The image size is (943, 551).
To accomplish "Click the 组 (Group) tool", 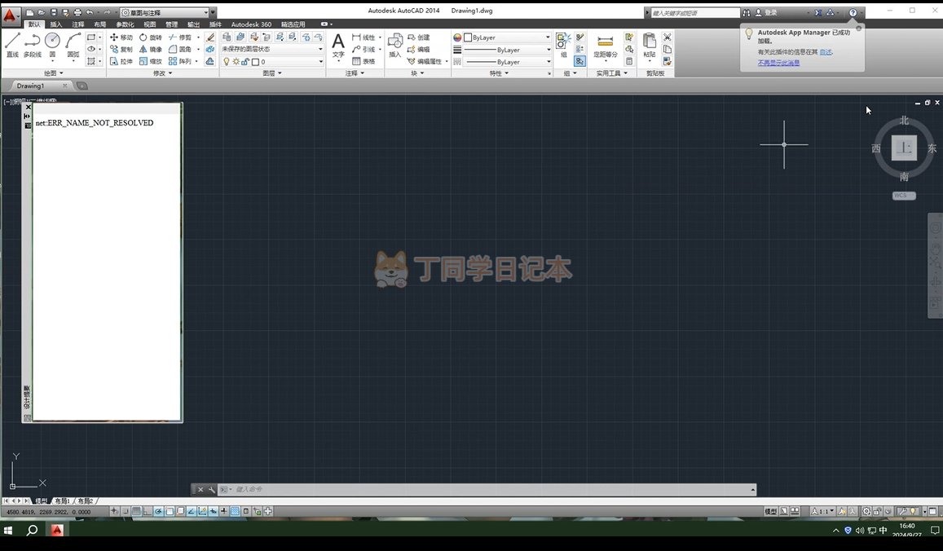I will click(563, 45).
